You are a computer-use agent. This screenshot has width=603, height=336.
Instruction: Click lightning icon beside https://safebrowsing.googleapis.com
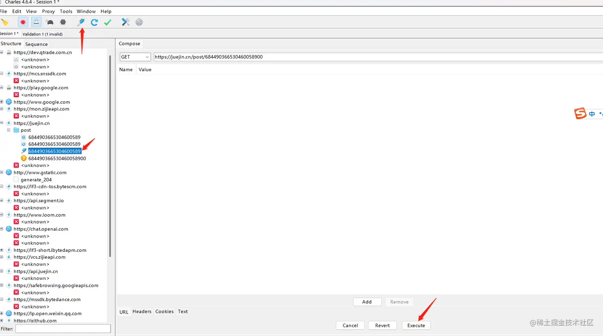tap(9, 285)
